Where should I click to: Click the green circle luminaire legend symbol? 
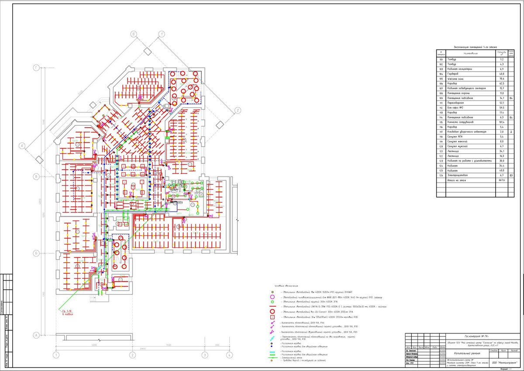coord(272,302)
